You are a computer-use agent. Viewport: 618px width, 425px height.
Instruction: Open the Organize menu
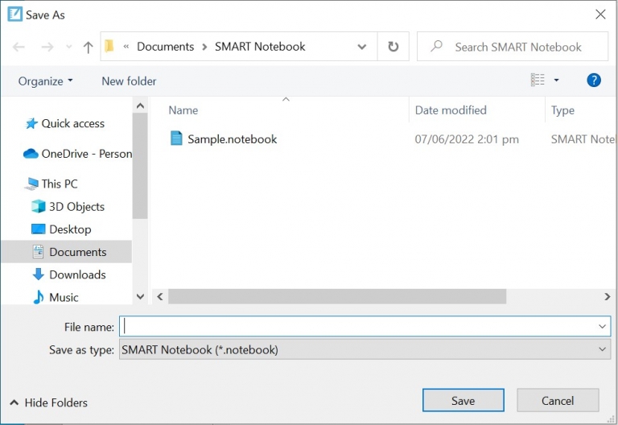pos(45,81)
